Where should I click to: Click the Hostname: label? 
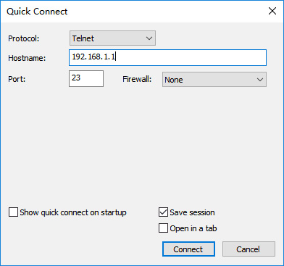pyautogui.click(x=27, y=58)
